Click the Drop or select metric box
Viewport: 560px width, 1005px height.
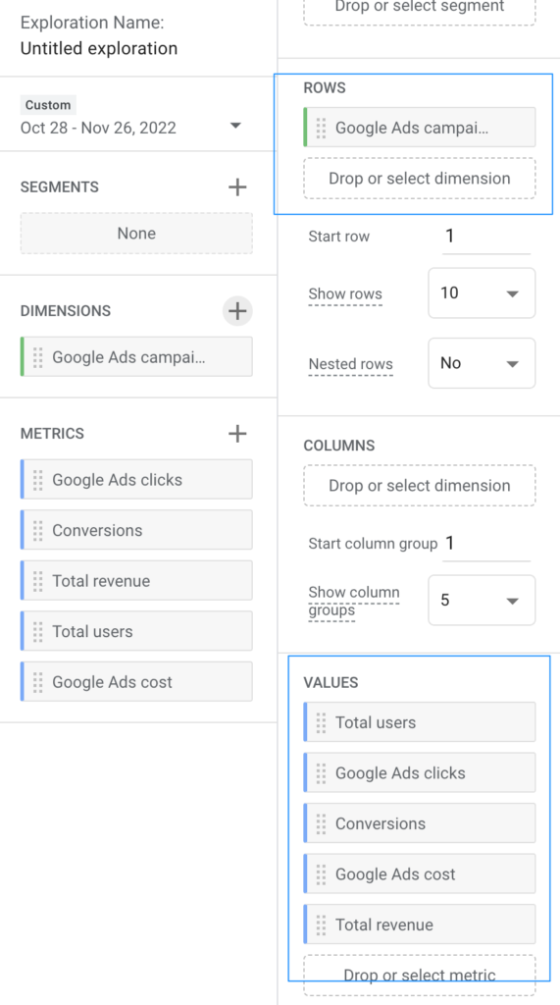pos(420,975)
